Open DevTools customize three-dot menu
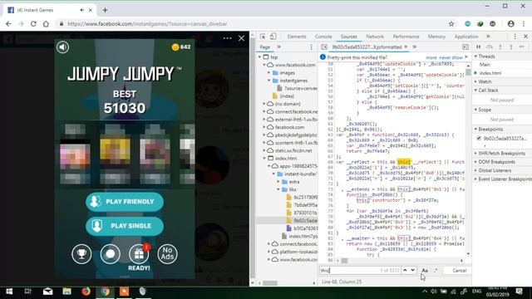The image size is (532, 299). 515,37
